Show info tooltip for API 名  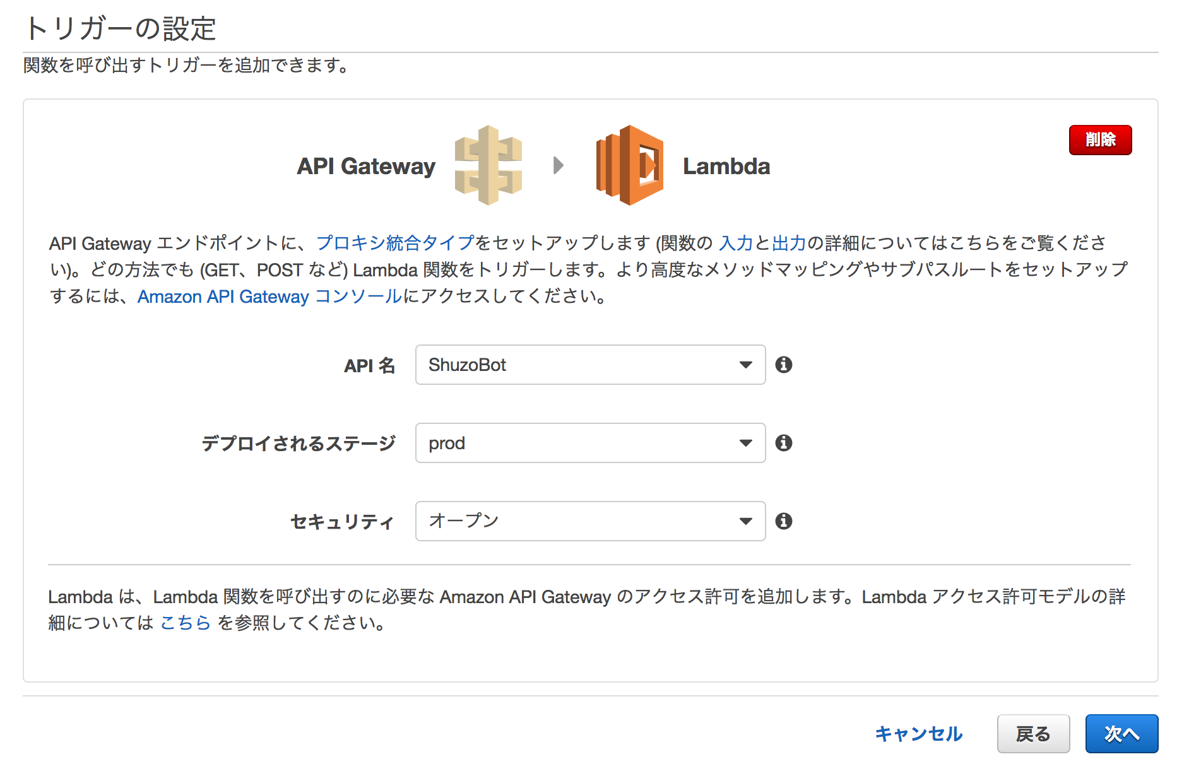click(784, 365)
